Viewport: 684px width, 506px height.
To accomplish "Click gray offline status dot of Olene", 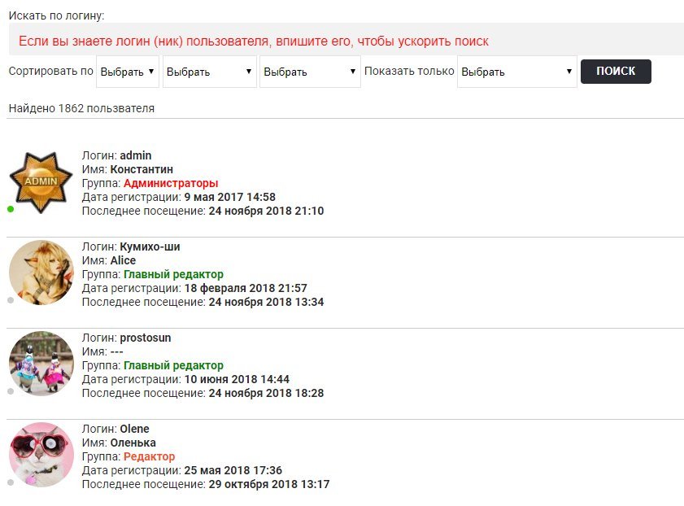I will (11, 482).
